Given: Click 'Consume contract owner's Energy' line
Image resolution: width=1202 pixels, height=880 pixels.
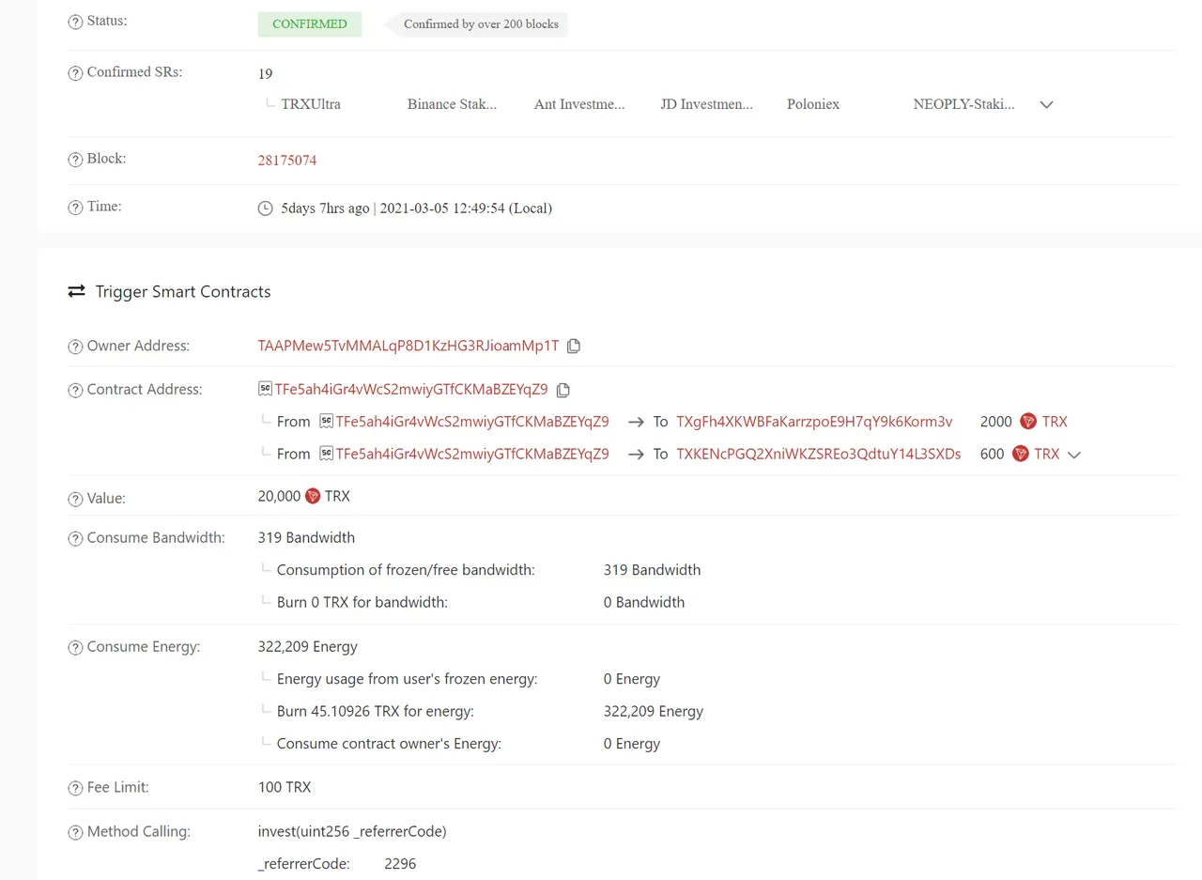Looking at the screenshot, I should click(389, 743).
